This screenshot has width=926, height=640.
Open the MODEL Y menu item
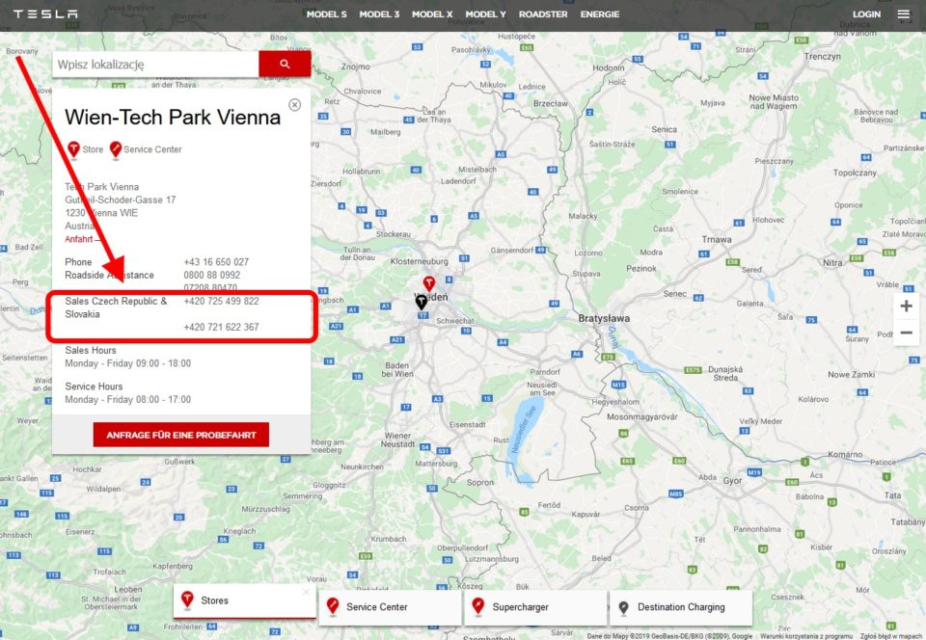(x=485, y=14)
